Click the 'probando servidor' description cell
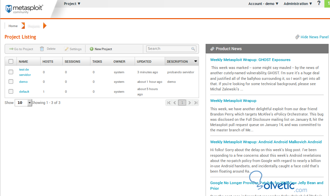The image size is (330, 196). coord(181,72)
